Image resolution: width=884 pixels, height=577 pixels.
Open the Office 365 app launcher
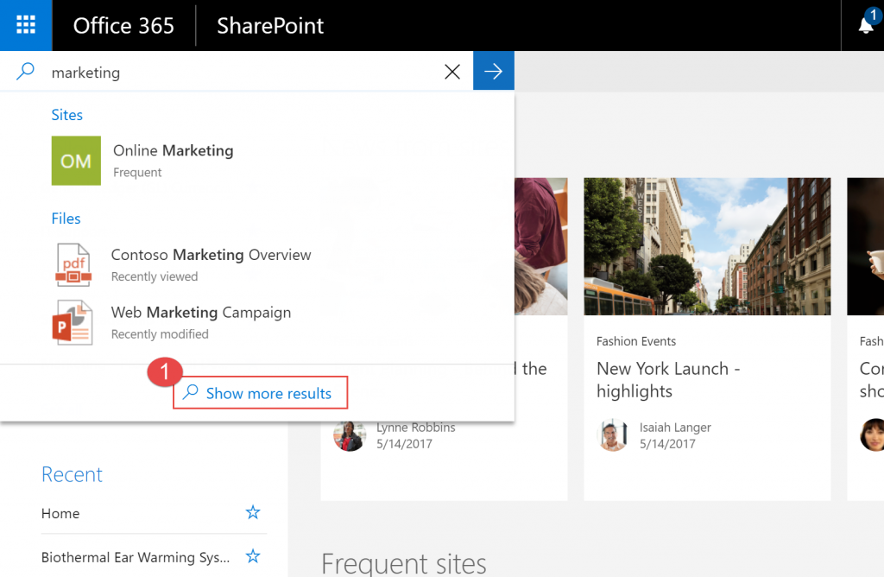tap(26, 25)
